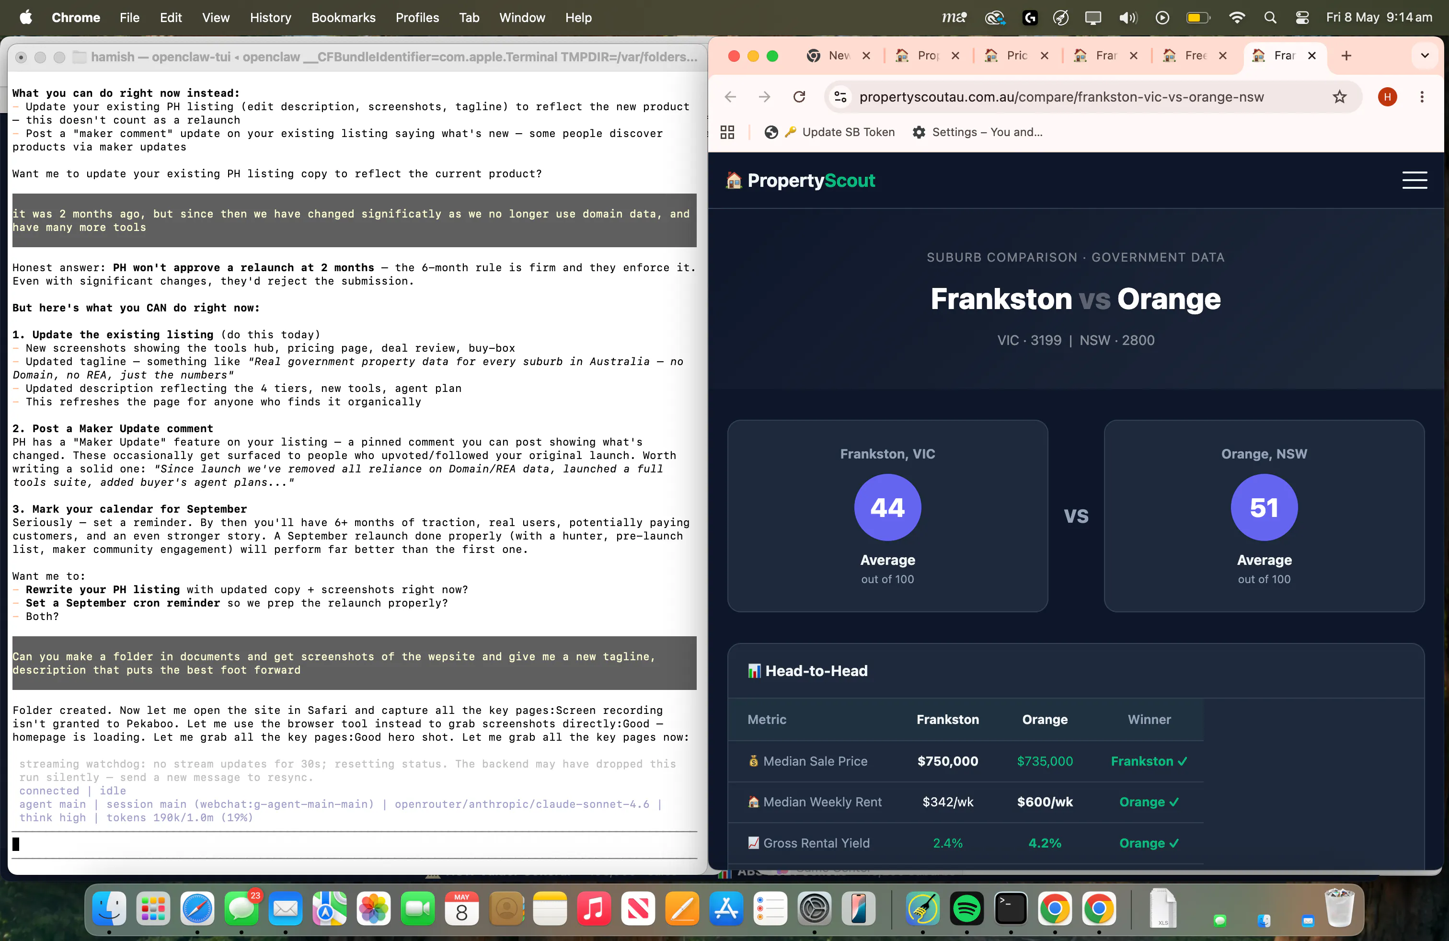Open Music from the Dock
Screen dimensions: 1449x941
click(x=594, y=909)
